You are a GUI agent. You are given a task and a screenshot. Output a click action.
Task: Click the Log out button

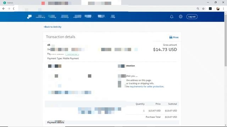pyautogui.click(x=192, y=17)
